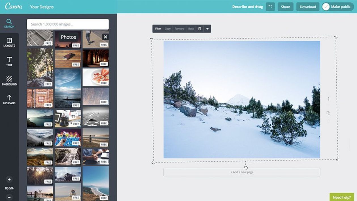Viewport: 357px width, 201px height.
Task: Zoom out with the minus button
Action: tap(9, 197)
